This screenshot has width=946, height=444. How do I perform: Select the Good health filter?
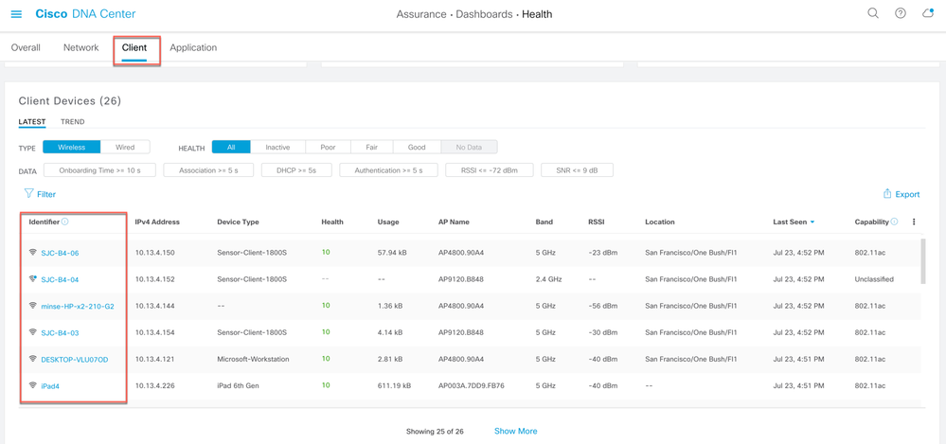(417, 147)
